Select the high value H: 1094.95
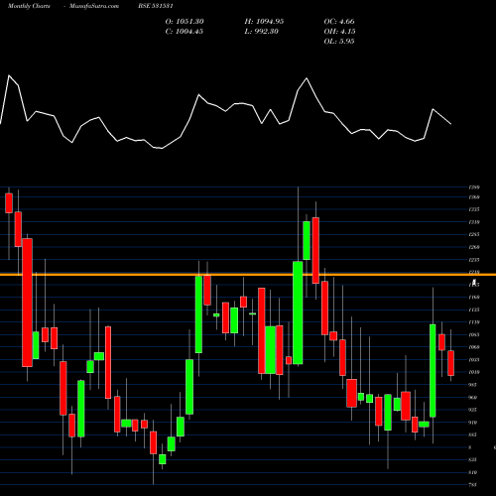Screen dimensions: 496x496 pyautogui.click(x=264, y=22)
